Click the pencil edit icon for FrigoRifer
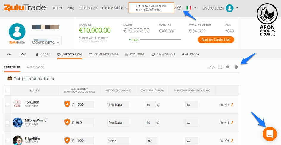 [232, 141]
